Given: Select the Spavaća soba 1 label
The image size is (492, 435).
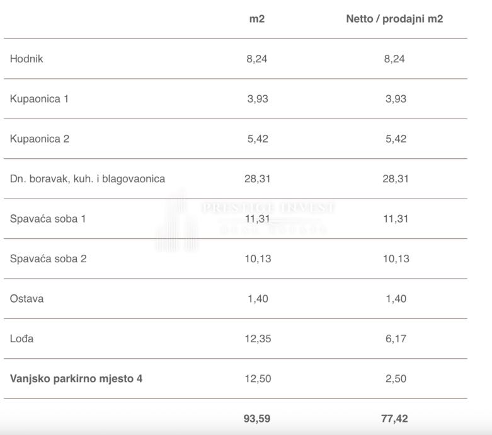Looking at the screenshot, I should point(48,219).
